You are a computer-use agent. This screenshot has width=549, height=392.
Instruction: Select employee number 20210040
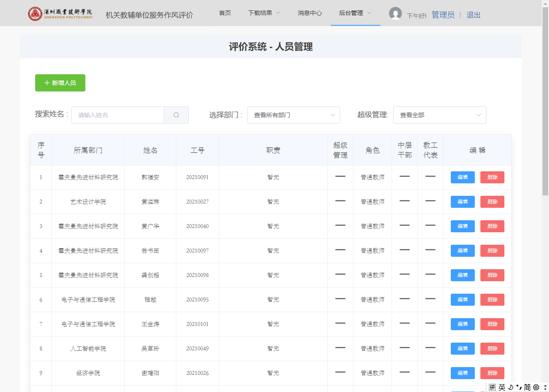click(x=197, y=226)
